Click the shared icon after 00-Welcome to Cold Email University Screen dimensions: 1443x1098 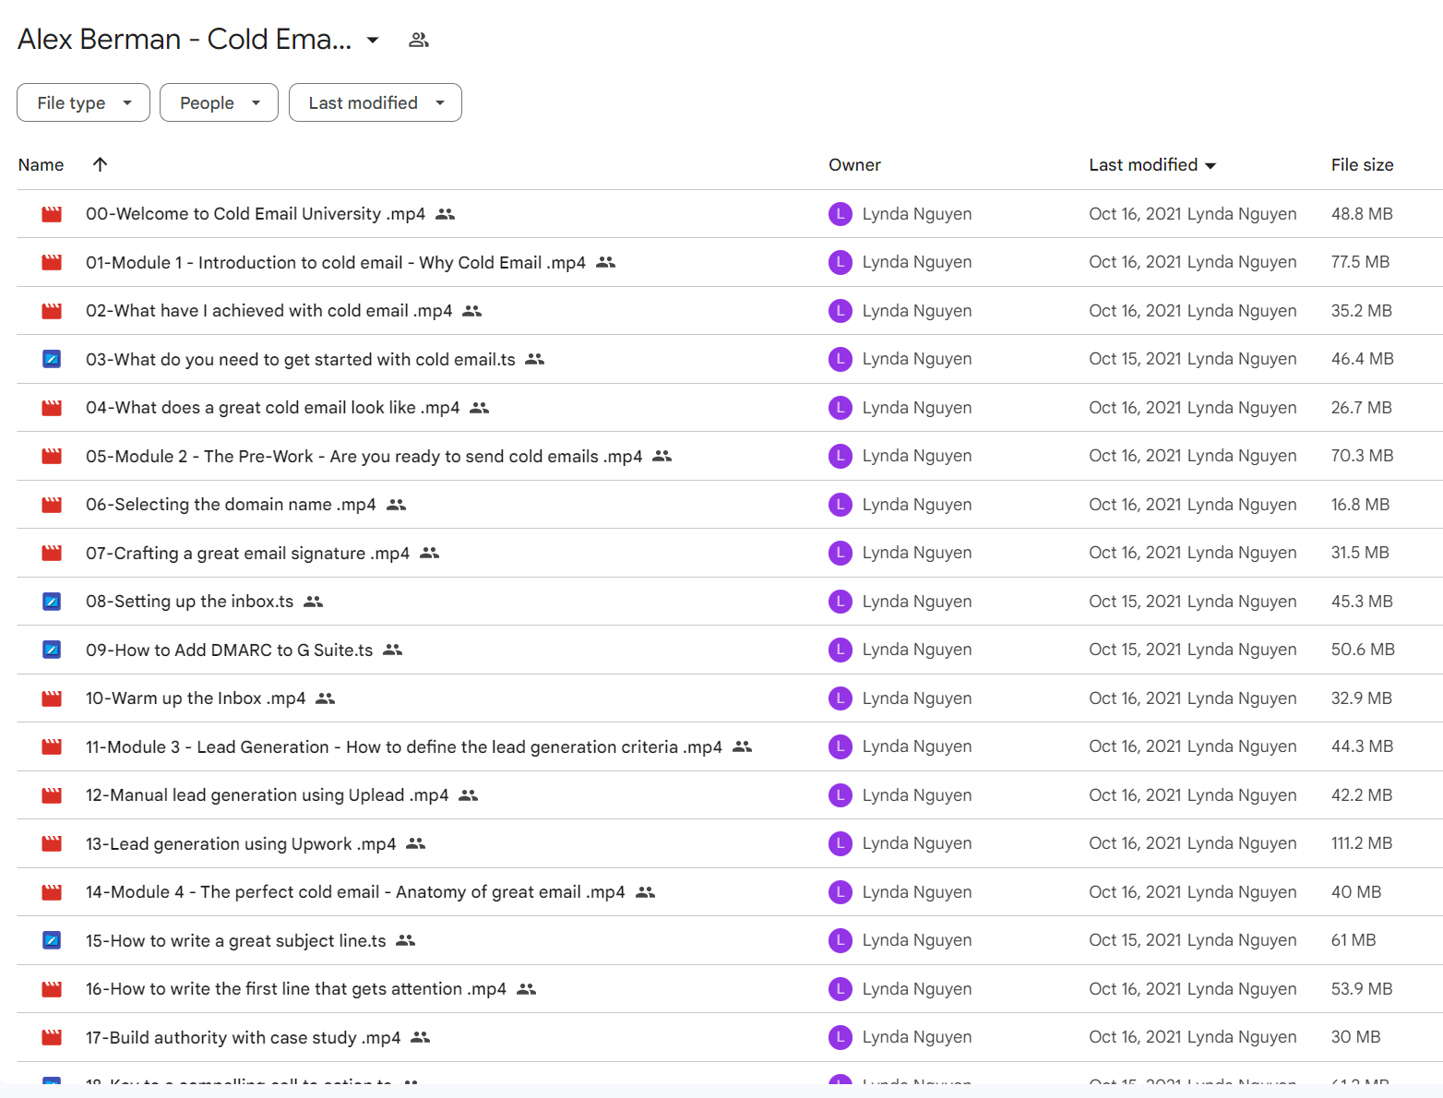pos(446,214)
